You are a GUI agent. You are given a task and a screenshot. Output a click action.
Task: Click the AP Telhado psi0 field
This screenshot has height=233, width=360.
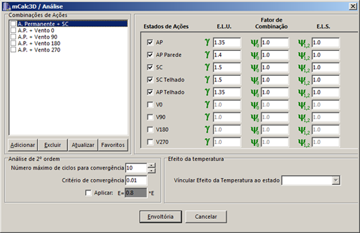click(274, 92)
